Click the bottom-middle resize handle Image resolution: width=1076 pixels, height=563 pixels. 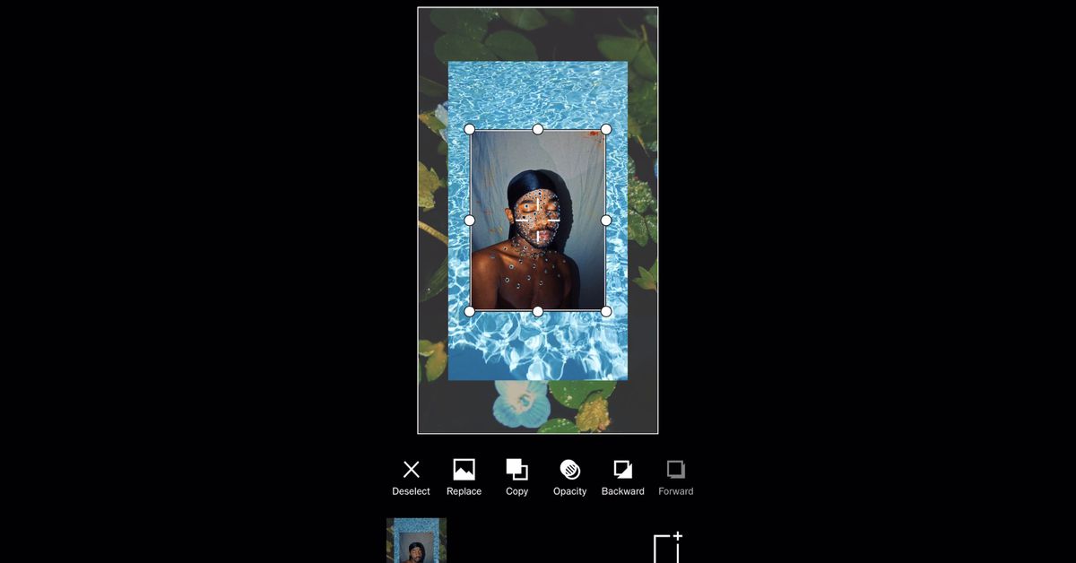[538, 311]
